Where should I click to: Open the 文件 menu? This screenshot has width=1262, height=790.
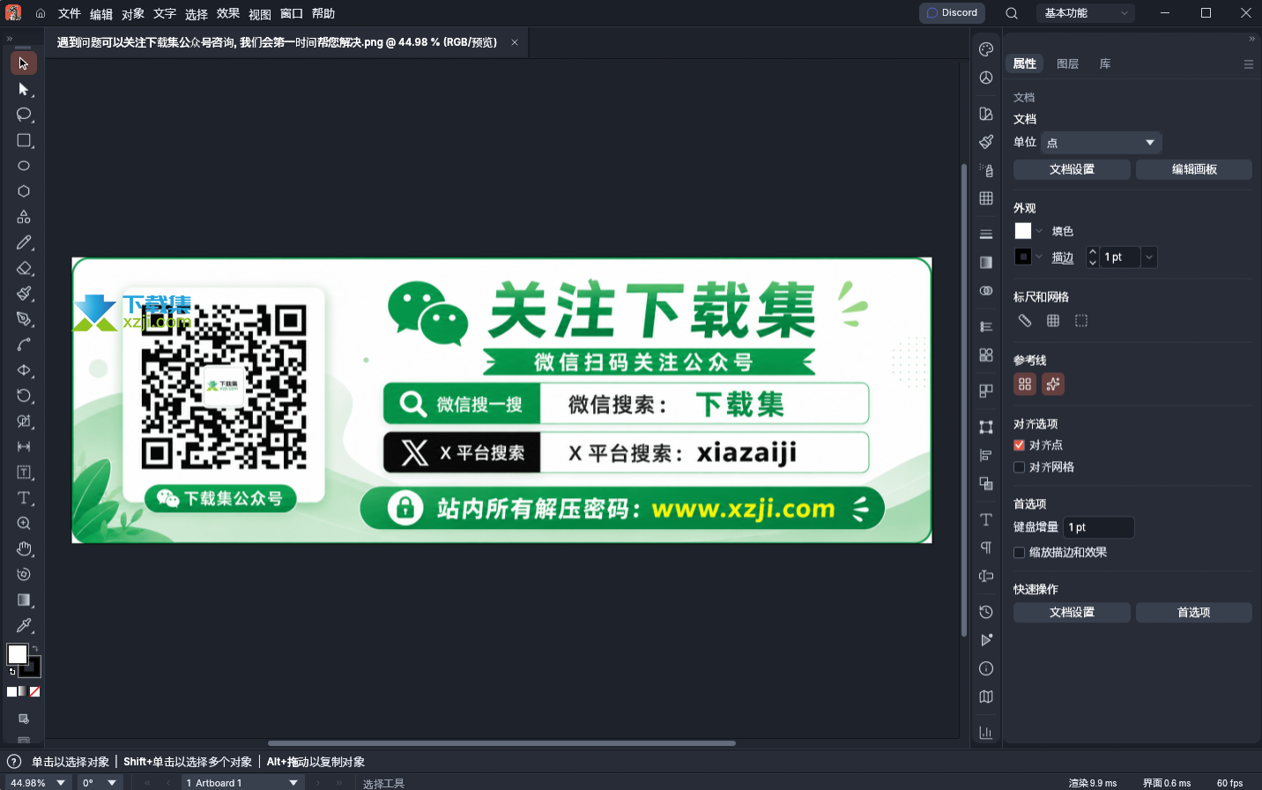point(69,13)
